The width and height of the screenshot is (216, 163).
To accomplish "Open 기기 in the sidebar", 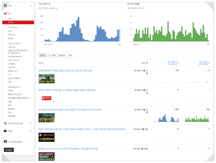I will pos(10,75).
